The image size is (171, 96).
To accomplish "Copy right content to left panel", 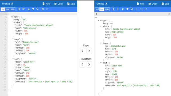I will coord(82,51).
